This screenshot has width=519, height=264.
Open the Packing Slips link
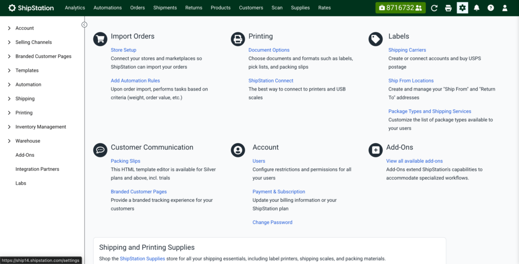pos(126,161)
